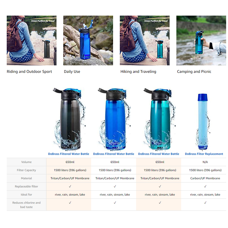Click the Volume row header
The height and width of the screenshot is (228, 228).
[x=26, y=162]
